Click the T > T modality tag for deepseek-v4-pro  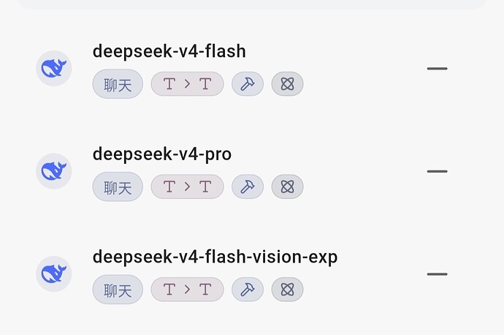pyautogui.click(x=188, y=187)
